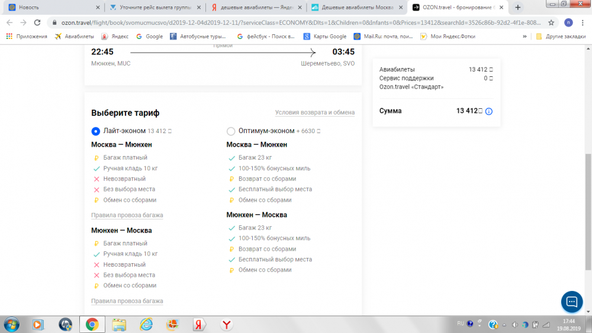Open Правила провоза багажа under Москва — Мюнхен
The width and height of the screenshot is (592, 333).
point(127,215)
